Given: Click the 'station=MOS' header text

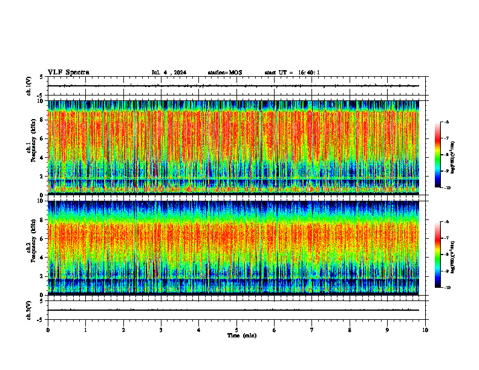Looking at the screenshot, I should (225, 73).
